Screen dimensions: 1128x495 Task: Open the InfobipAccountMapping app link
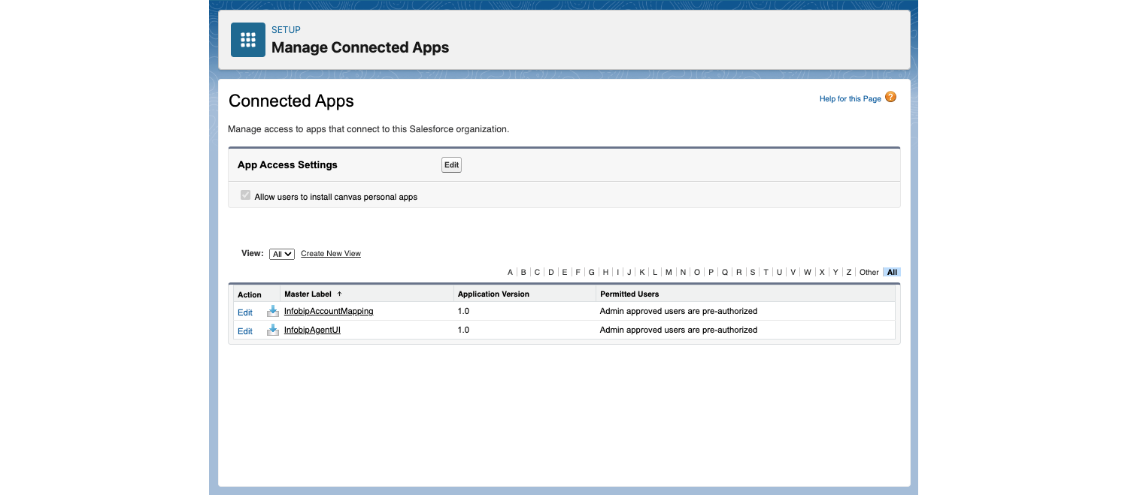pyautogui.click(x=329, y=311)
